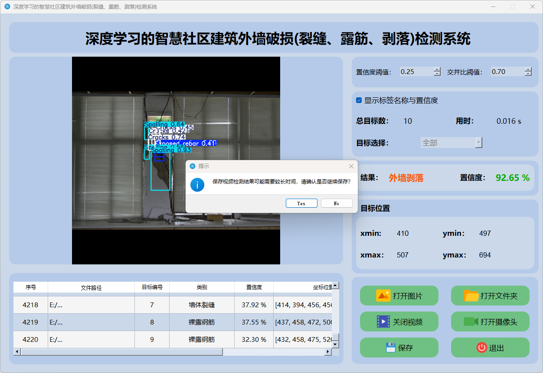Viewport: 543px width, 373px height.
Task: Click the film icon on Close Video button
Action: (383, 322)
